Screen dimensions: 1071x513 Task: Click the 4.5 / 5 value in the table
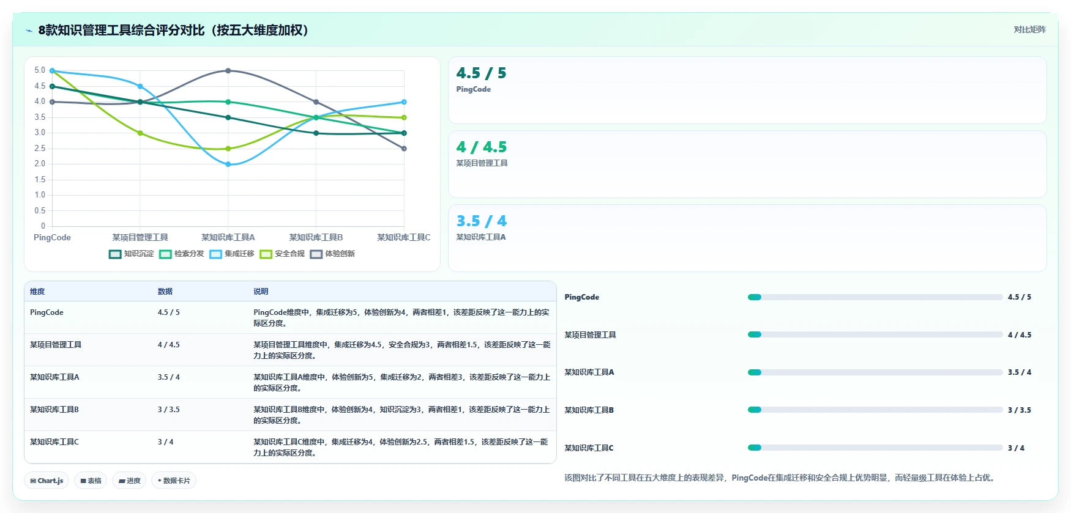169,312
